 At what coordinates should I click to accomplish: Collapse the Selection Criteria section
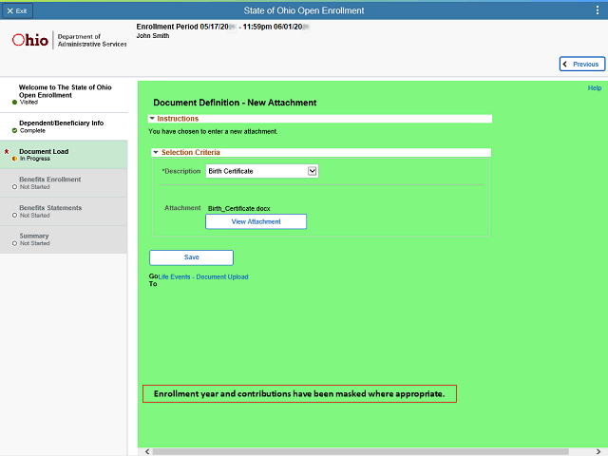pyautogui.click(x=157, y=152)
